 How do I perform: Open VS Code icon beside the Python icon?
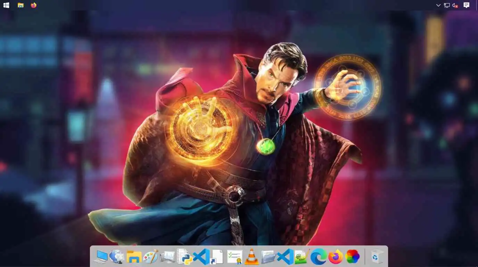click(x=201, y=257)
